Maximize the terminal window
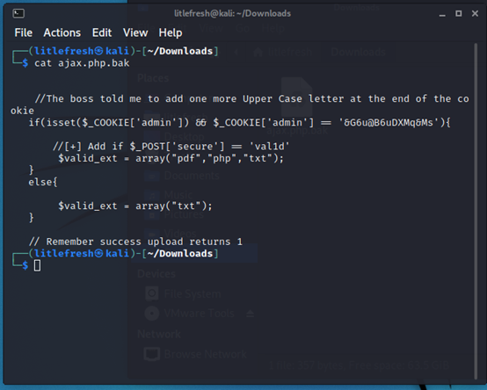 (458, 13)
